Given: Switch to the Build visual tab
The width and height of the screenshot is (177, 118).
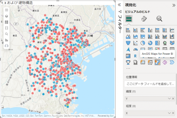Looking at the screenshot, I should click(129, 19).
